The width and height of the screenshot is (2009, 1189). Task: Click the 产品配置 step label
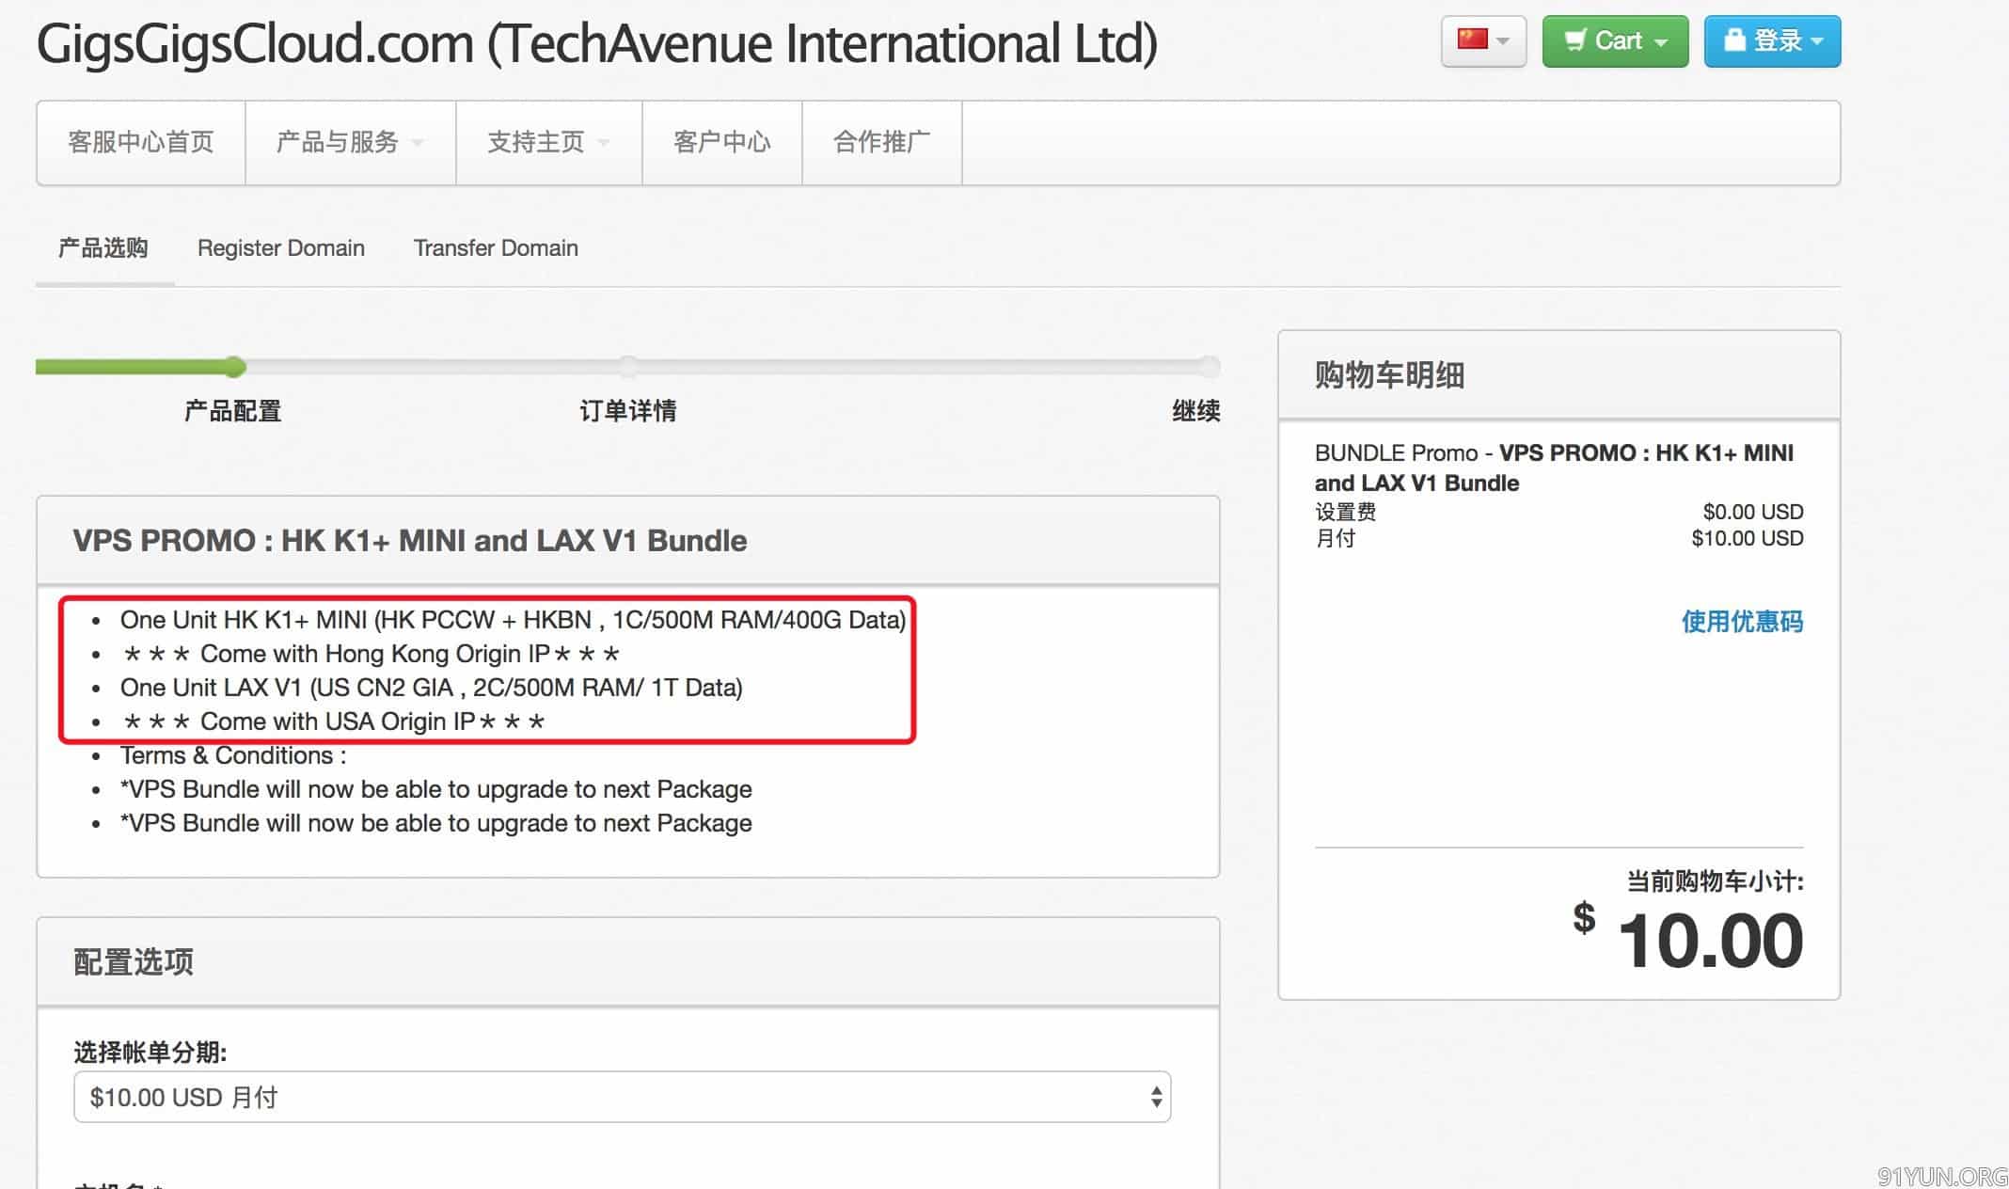pos(233,411)
